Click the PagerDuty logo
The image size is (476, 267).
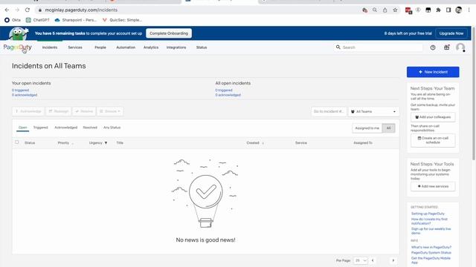(x=18, y=47)
